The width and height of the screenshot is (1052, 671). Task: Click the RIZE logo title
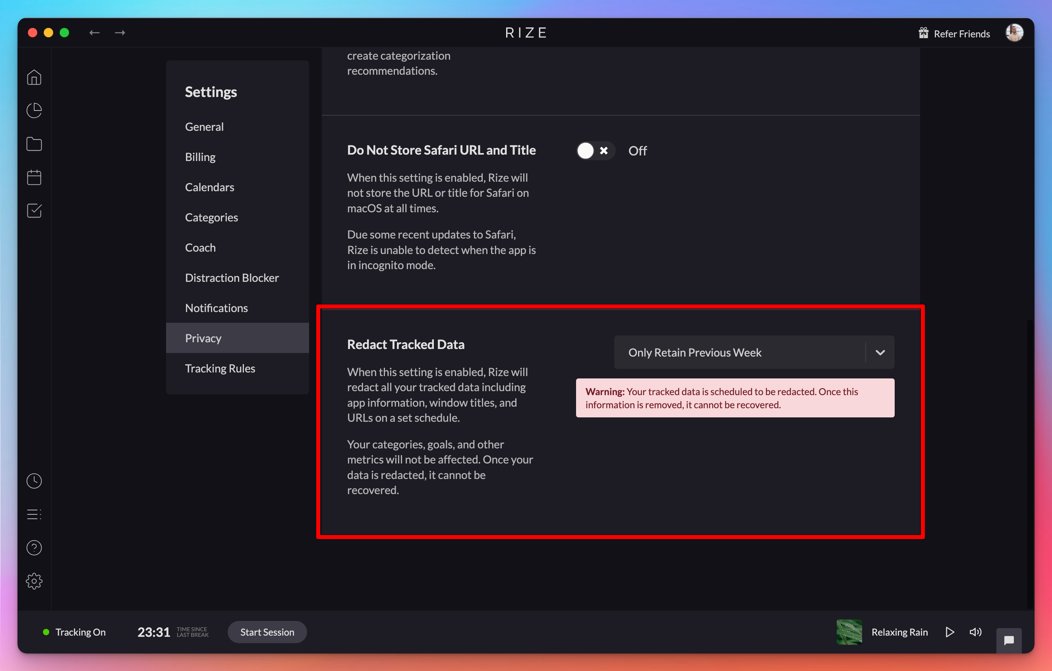pos(526,33)
